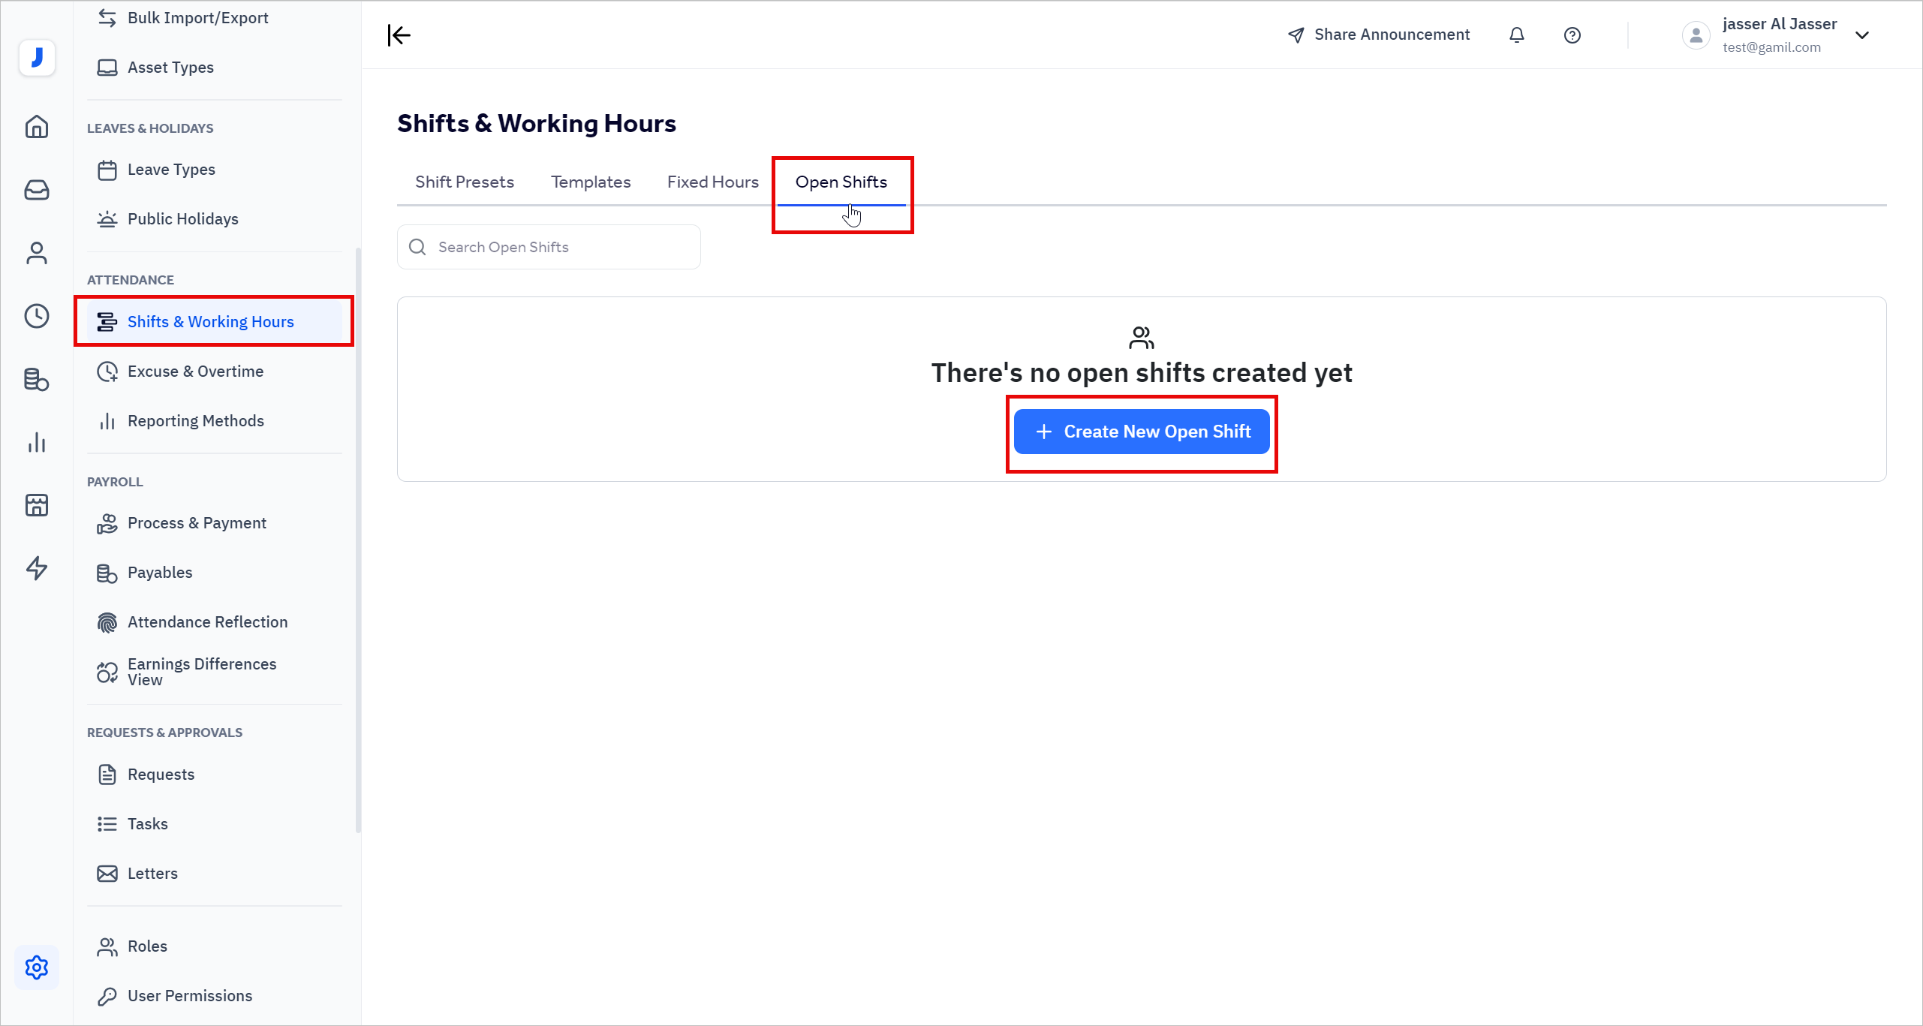Open the Finance coins icon in sidebar

tap(36, 379)
